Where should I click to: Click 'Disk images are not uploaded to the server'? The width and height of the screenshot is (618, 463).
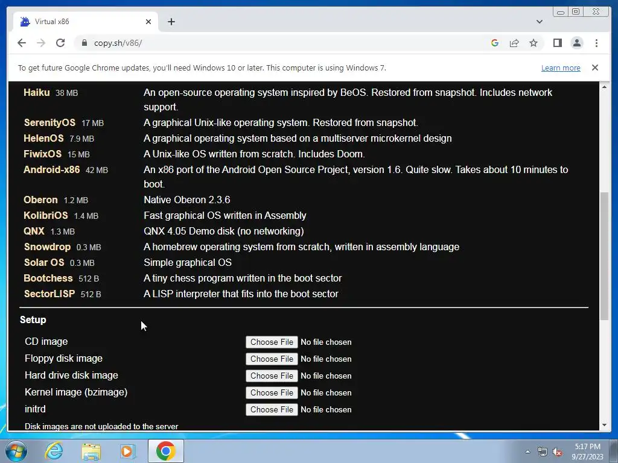tap(101, 426)
